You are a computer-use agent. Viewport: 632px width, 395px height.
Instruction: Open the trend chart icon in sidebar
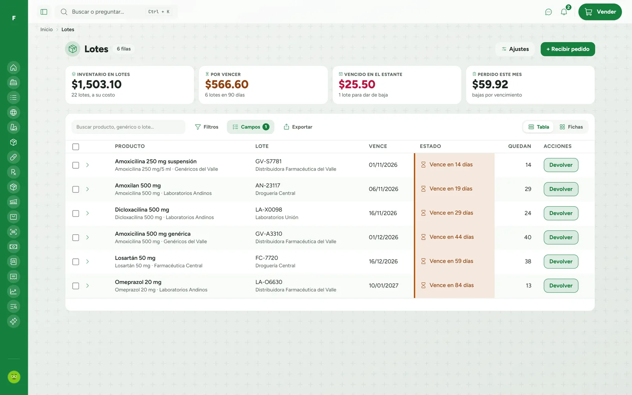(13, 292)
